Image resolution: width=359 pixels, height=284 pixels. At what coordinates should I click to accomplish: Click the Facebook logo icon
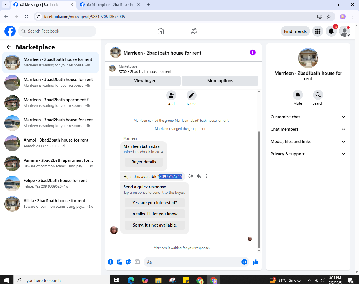click(10, 31)
